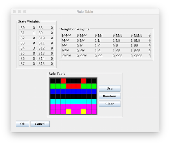Edit the ESE neighbor weight
Screen dimensions: 170x145
(x=142, y=51)
